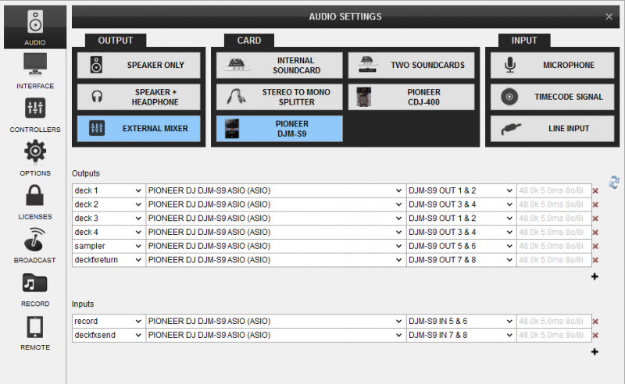
Task: Open the Controllers settings section
Action: click(35, 115)
